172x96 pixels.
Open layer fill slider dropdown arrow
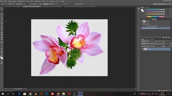pyautogui.click(x=171, y=46)
